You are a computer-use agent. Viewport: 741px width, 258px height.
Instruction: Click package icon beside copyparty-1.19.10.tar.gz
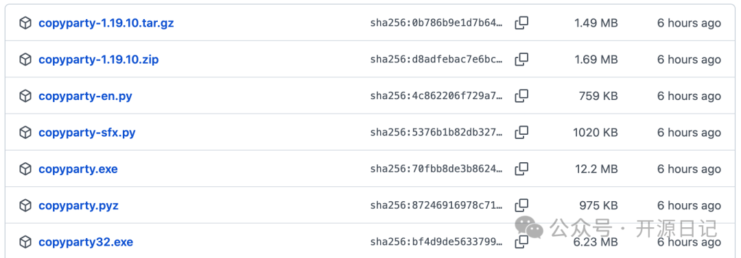(x=25, y=23)
